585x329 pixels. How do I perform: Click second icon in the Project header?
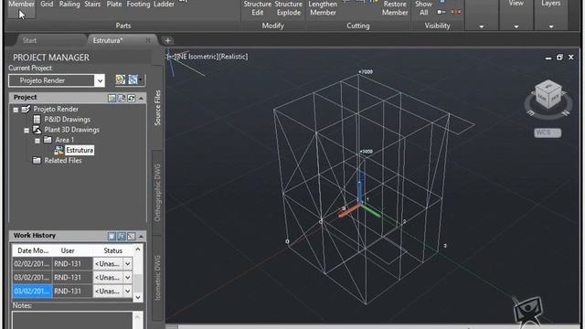(122, 98)
